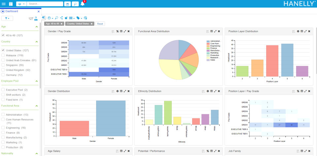The height and width of the screenshot is (156, 317).
Task: Click the search magnifier button in the top bar
Action: tap(75, 4)
